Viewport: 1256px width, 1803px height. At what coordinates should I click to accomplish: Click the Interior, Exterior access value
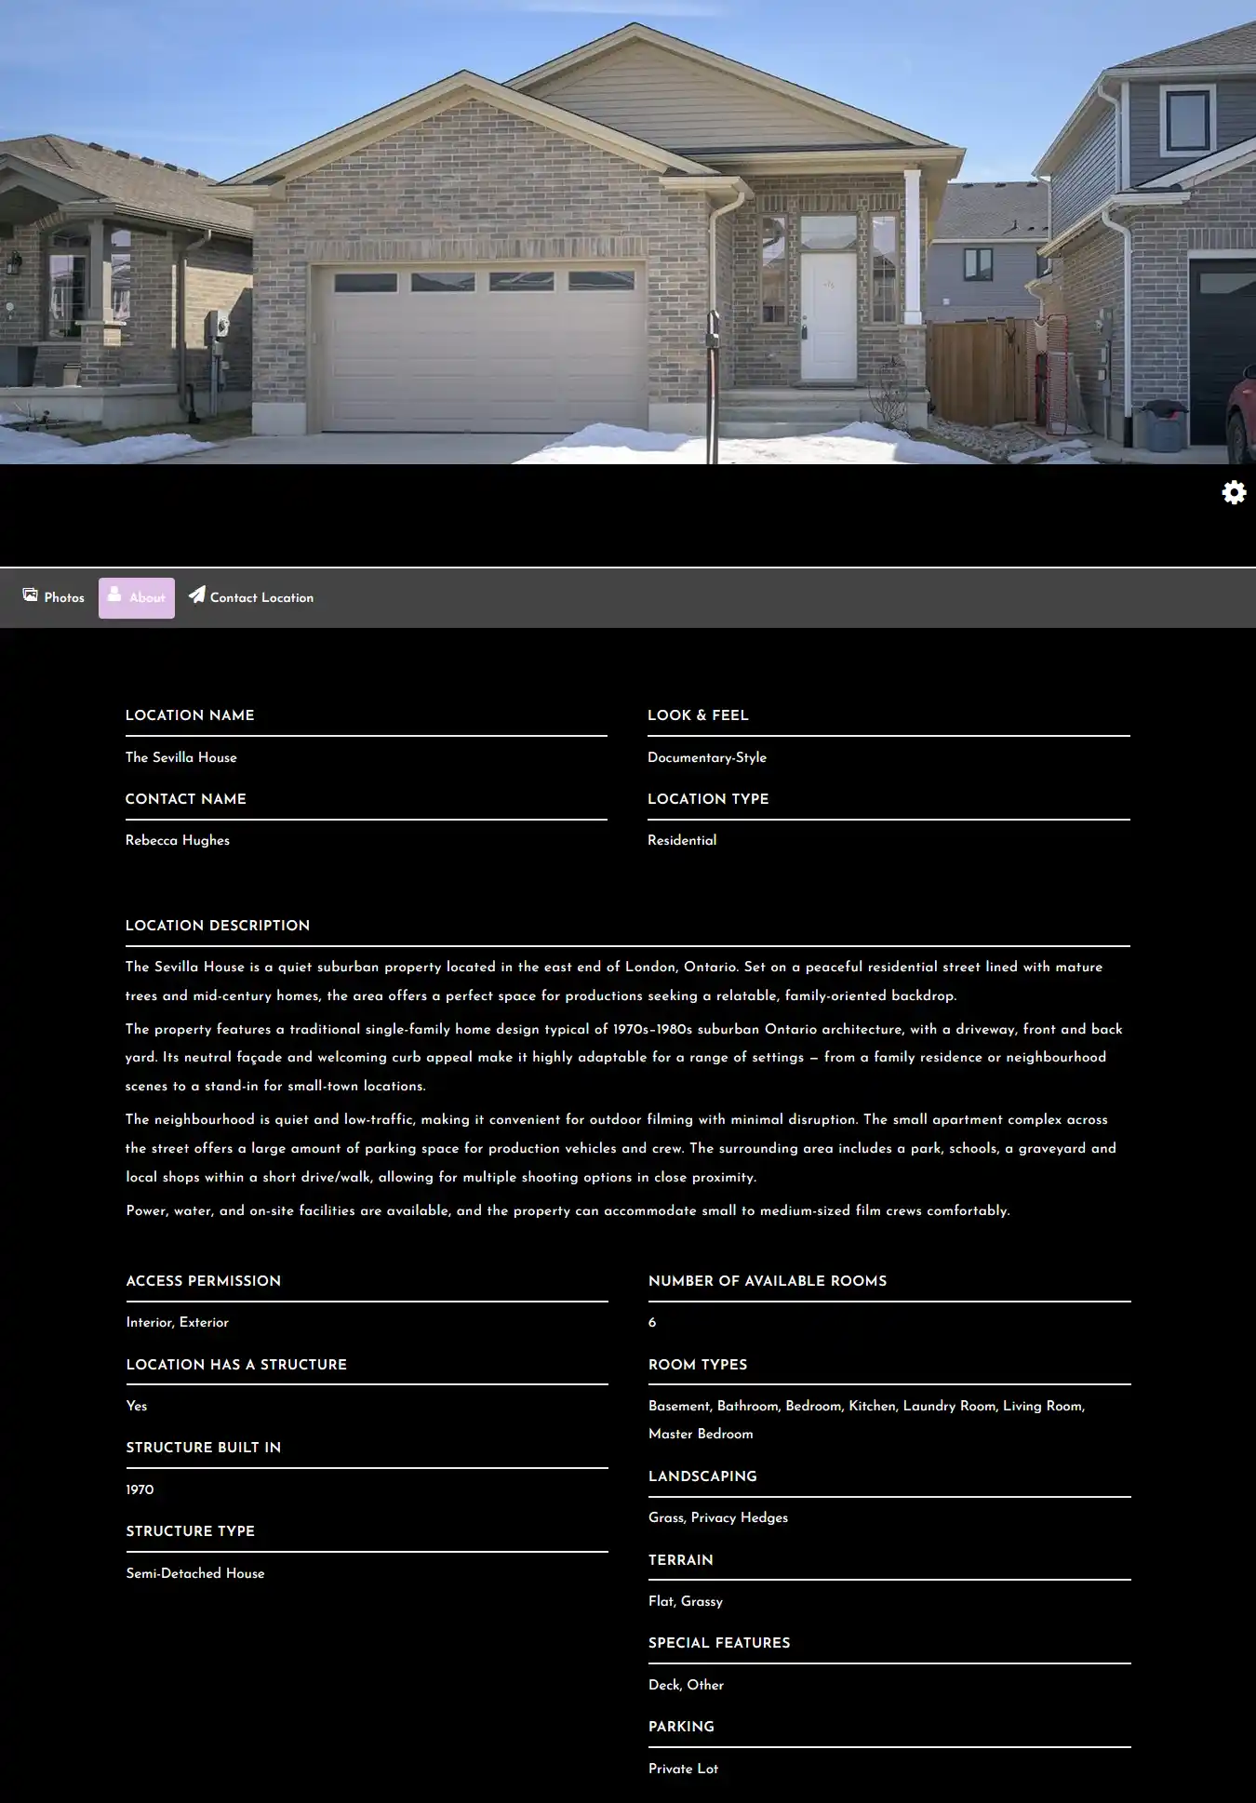[x=178, y=1322]
